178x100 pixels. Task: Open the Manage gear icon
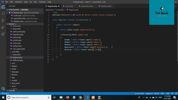pos(3,88)
